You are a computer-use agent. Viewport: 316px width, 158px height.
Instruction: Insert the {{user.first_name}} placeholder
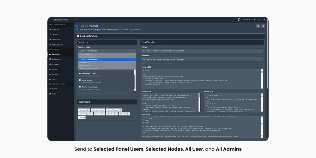point(114,110)
